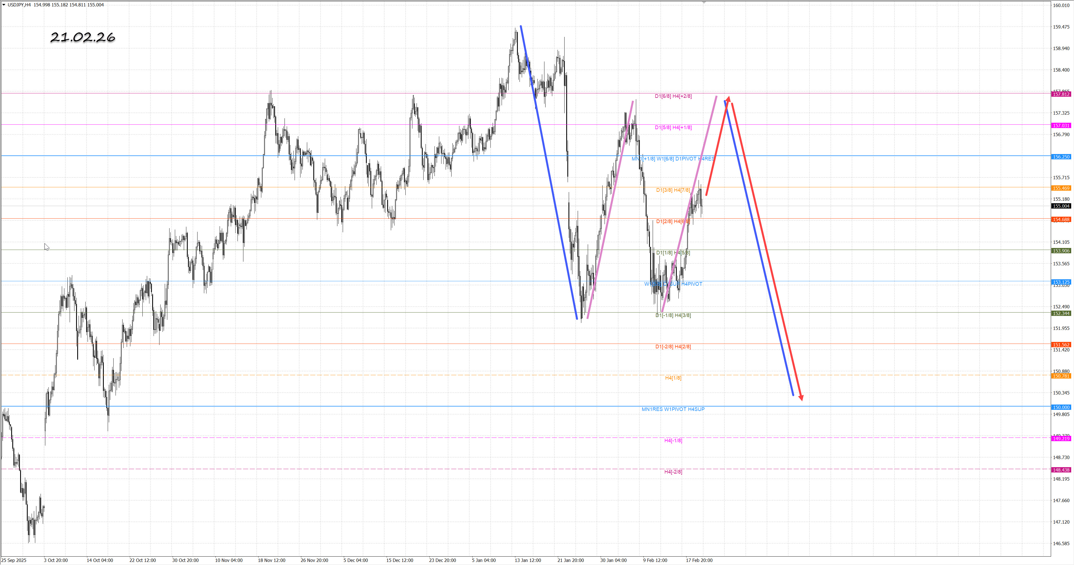Image resolution: width=1074 pixels, height=565 pixels.
Task: Click the 153.906 olive price tag
Action: point(1061,250)
